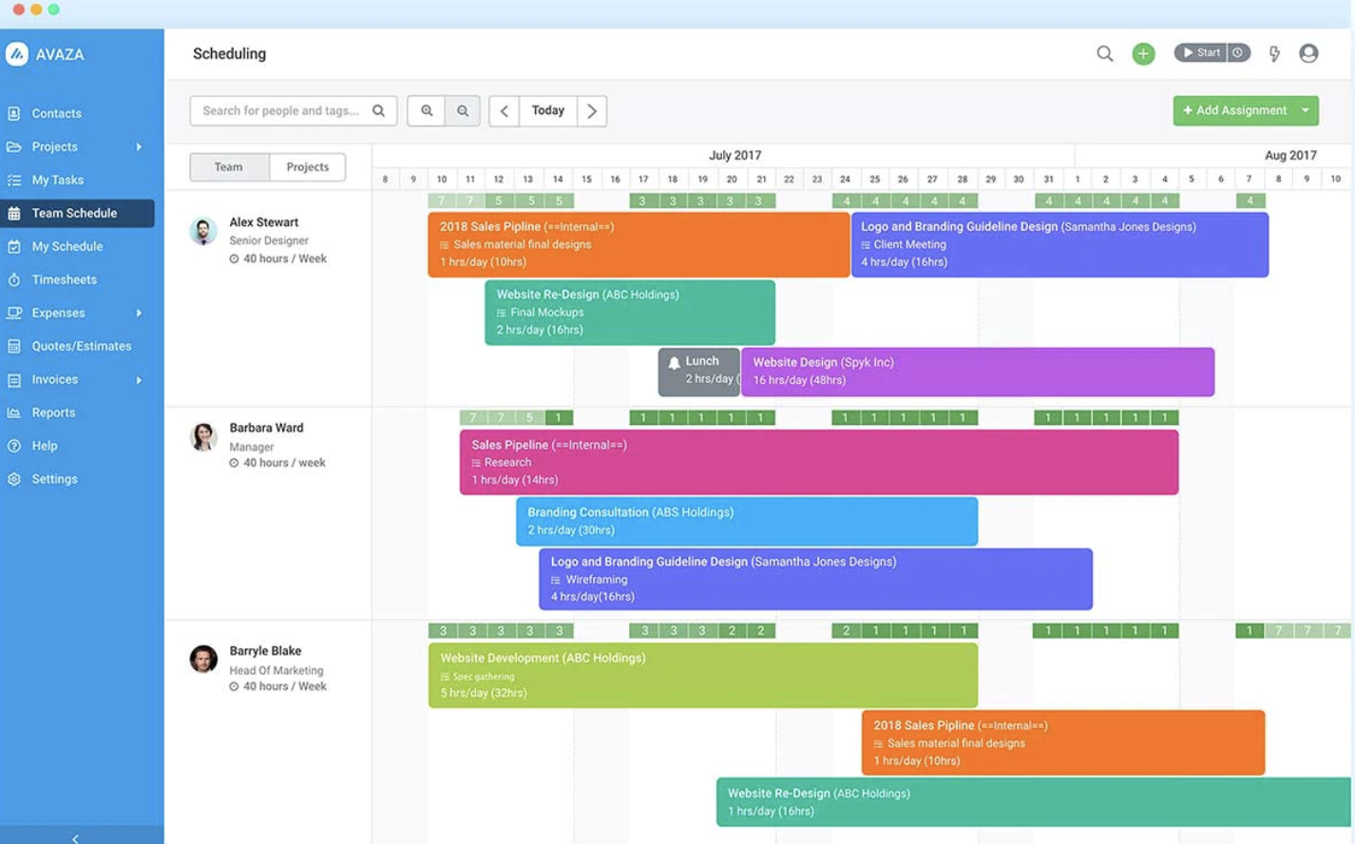Click the July 2017 month header

(735, 155)
